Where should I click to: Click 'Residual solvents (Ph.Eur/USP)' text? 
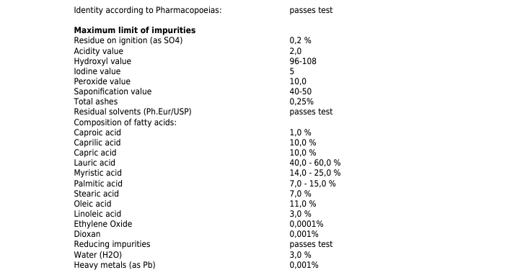pos(133,112)
